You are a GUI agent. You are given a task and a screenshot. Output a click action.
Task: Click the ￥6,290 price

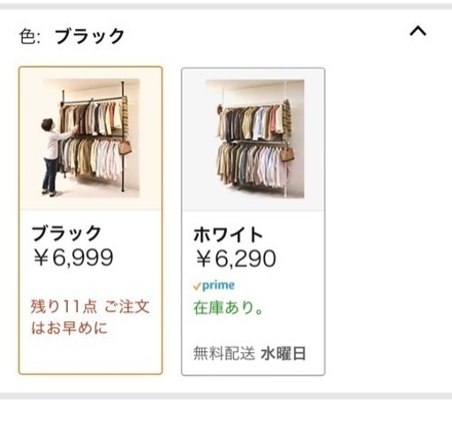pos(236,258)
